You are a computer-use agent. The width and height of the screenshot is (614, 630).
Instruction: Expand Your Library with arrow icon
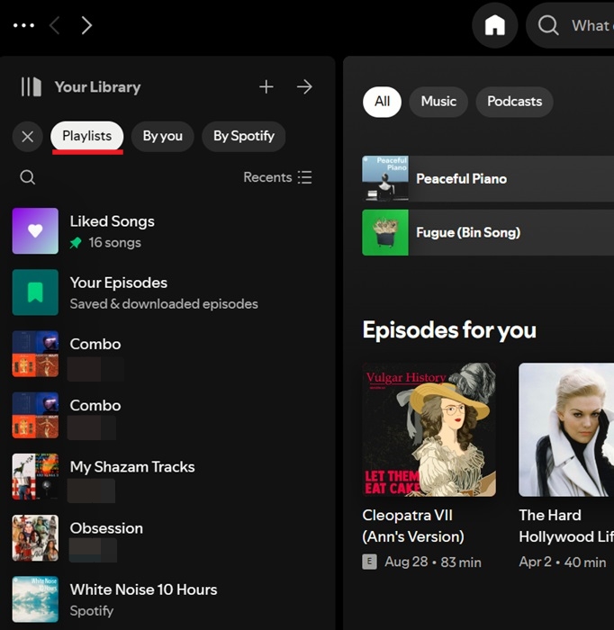pyautogui.click(x=304, y=86)
